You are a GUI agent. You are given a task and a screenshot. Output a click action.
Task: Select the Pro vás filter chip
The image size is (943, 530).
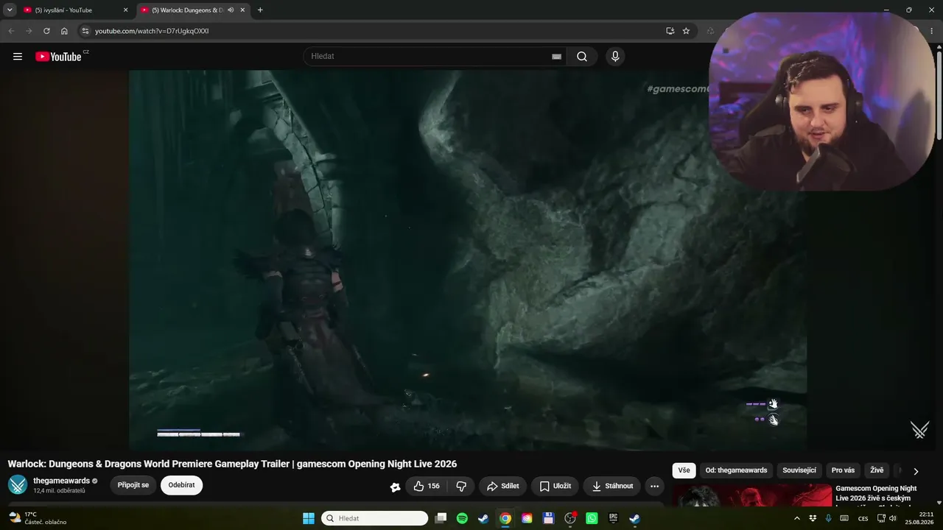[843, 470]
